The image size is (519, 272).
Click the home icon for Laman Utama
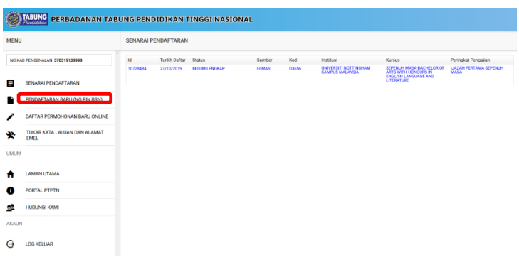click(11, 174)
